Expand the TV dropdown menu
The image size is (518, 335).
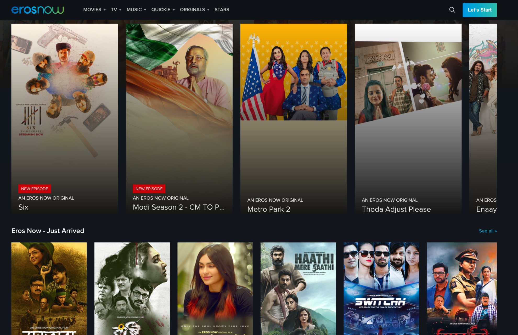tap(116, 10)
